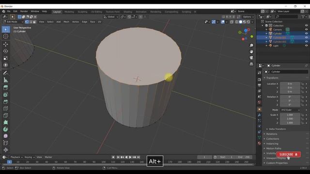Open Render properties tab icon
310x174 pixels.
pos(260,80)
